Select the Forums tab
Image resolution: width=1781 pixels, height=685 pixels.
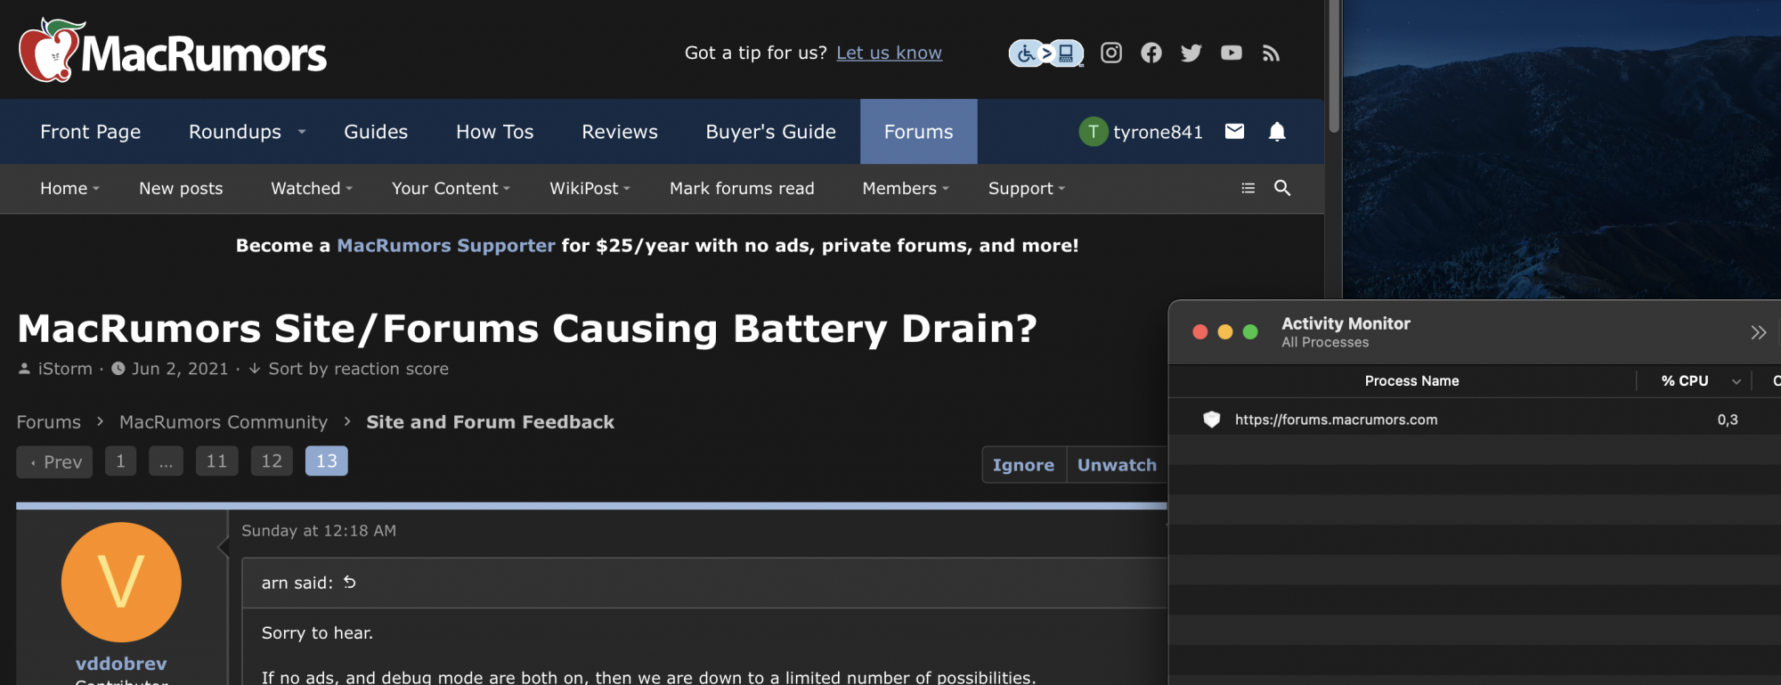tap(918, 132)
